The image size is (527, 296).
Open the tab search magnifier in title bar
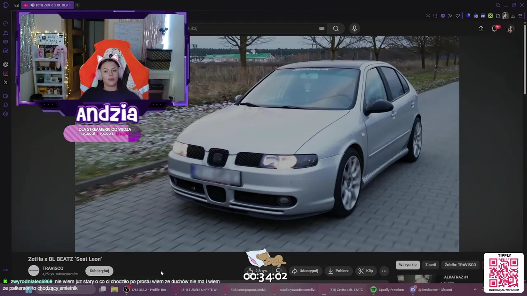(498, 5)
